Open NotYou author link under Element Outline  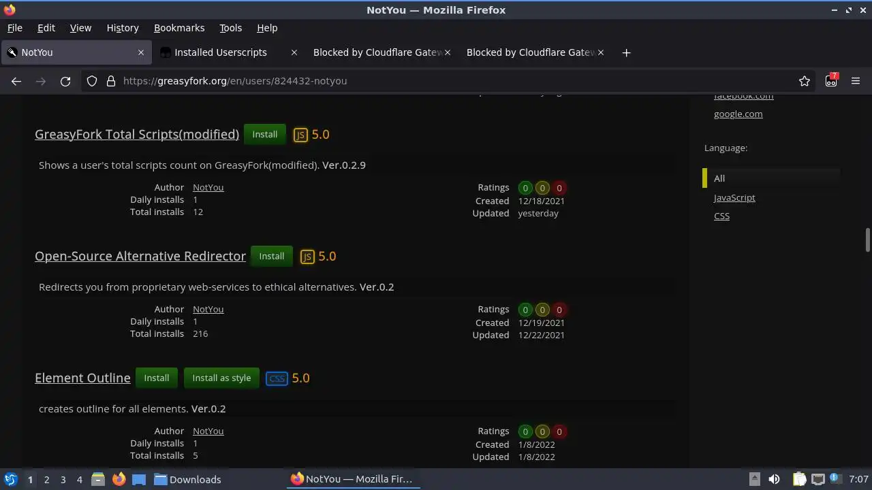208,431
